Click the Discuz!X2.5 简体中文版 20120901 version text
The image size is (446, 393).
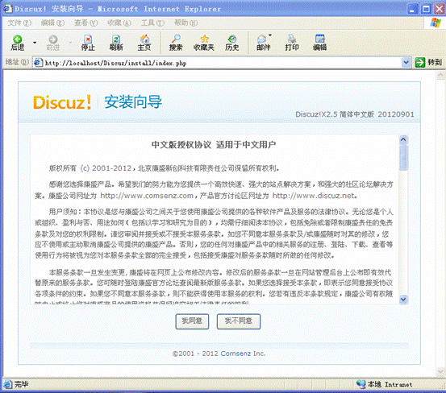click(355, 114)
